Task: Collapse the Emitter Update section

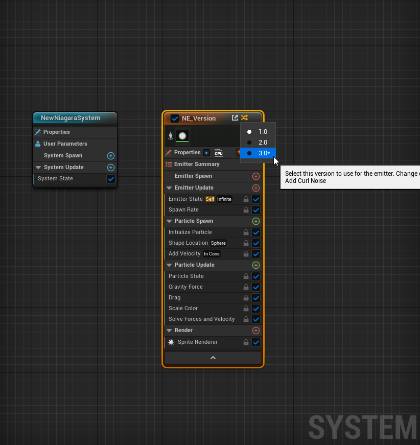Action: coord(169,188)
